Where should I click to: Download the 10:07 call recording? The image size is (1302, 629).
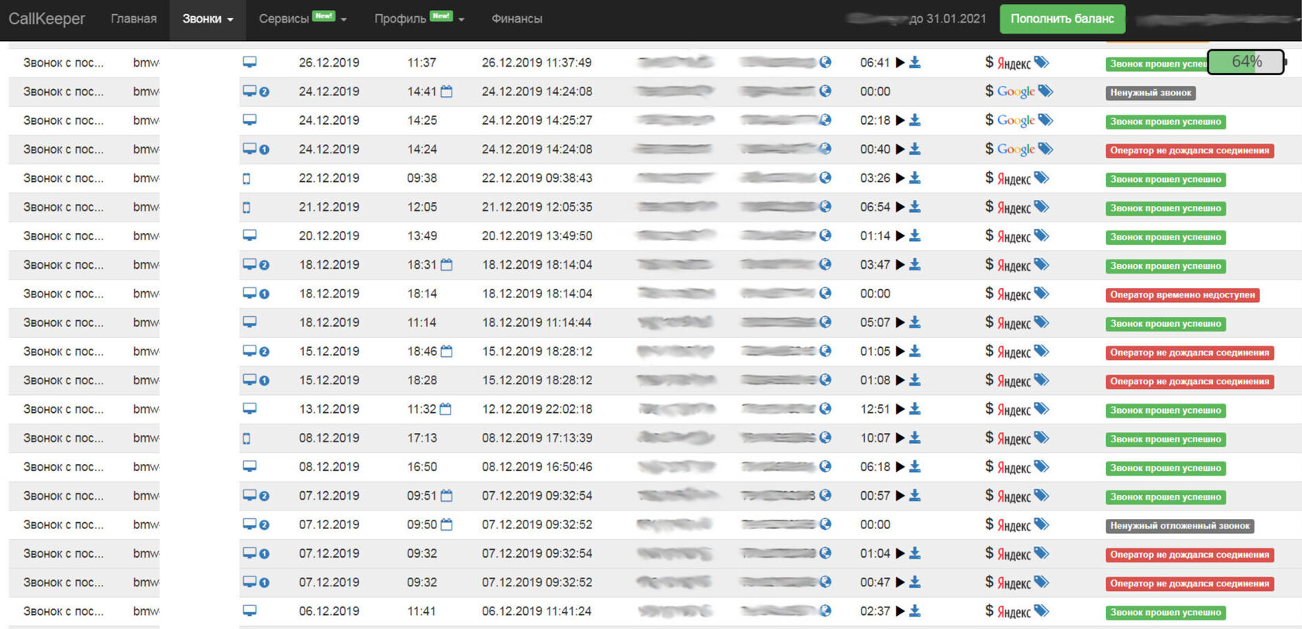click(x=914, y=438)
